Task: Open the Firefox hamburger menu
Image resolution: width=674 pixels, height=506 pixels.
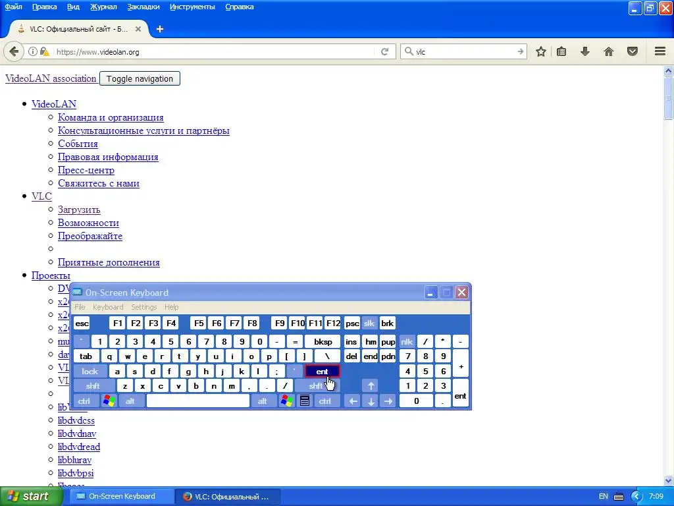Action: click(660, 51)
